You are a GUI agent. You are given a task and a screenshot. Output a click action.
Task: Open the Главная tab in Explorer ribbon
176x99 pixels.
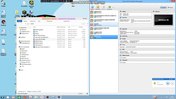25,21
